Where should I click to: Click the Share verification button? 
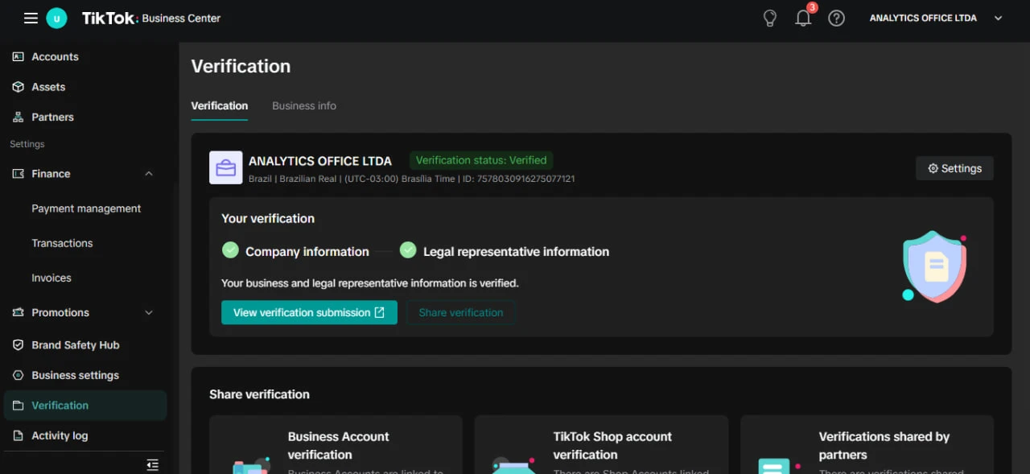[x=461, y=312]
